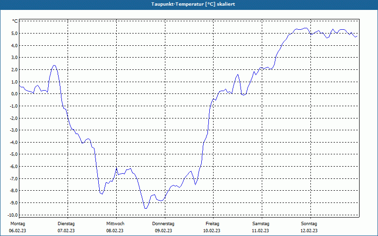Click the 0,0 y-axis label
378x236 pixels.
click(14, 94)
